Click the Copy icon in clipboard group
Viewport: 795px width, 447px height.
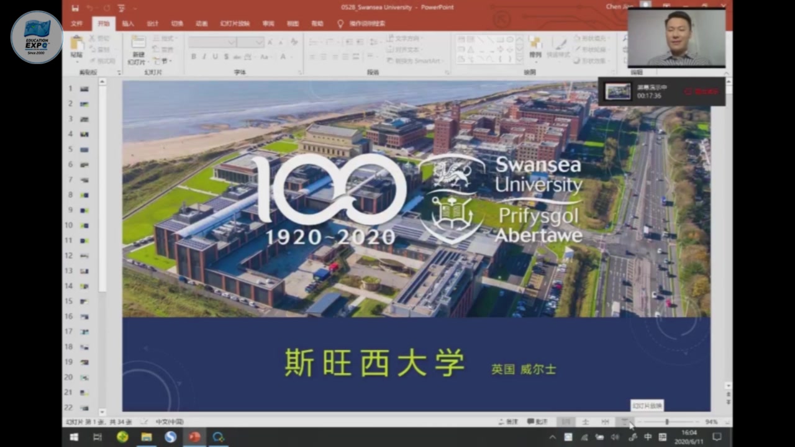point(93,49)
